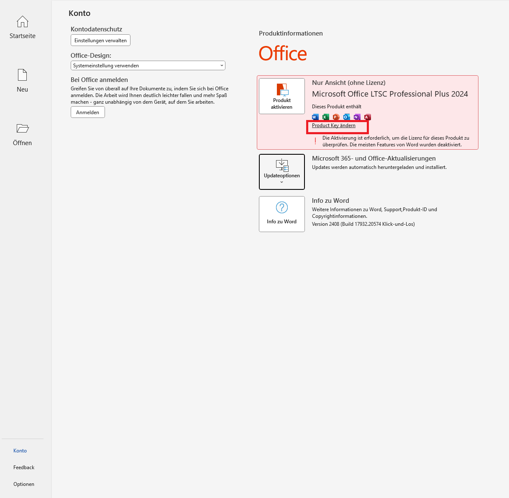
Task: Expand the Updateoptionen dropdown button
Action: (282, 172)
